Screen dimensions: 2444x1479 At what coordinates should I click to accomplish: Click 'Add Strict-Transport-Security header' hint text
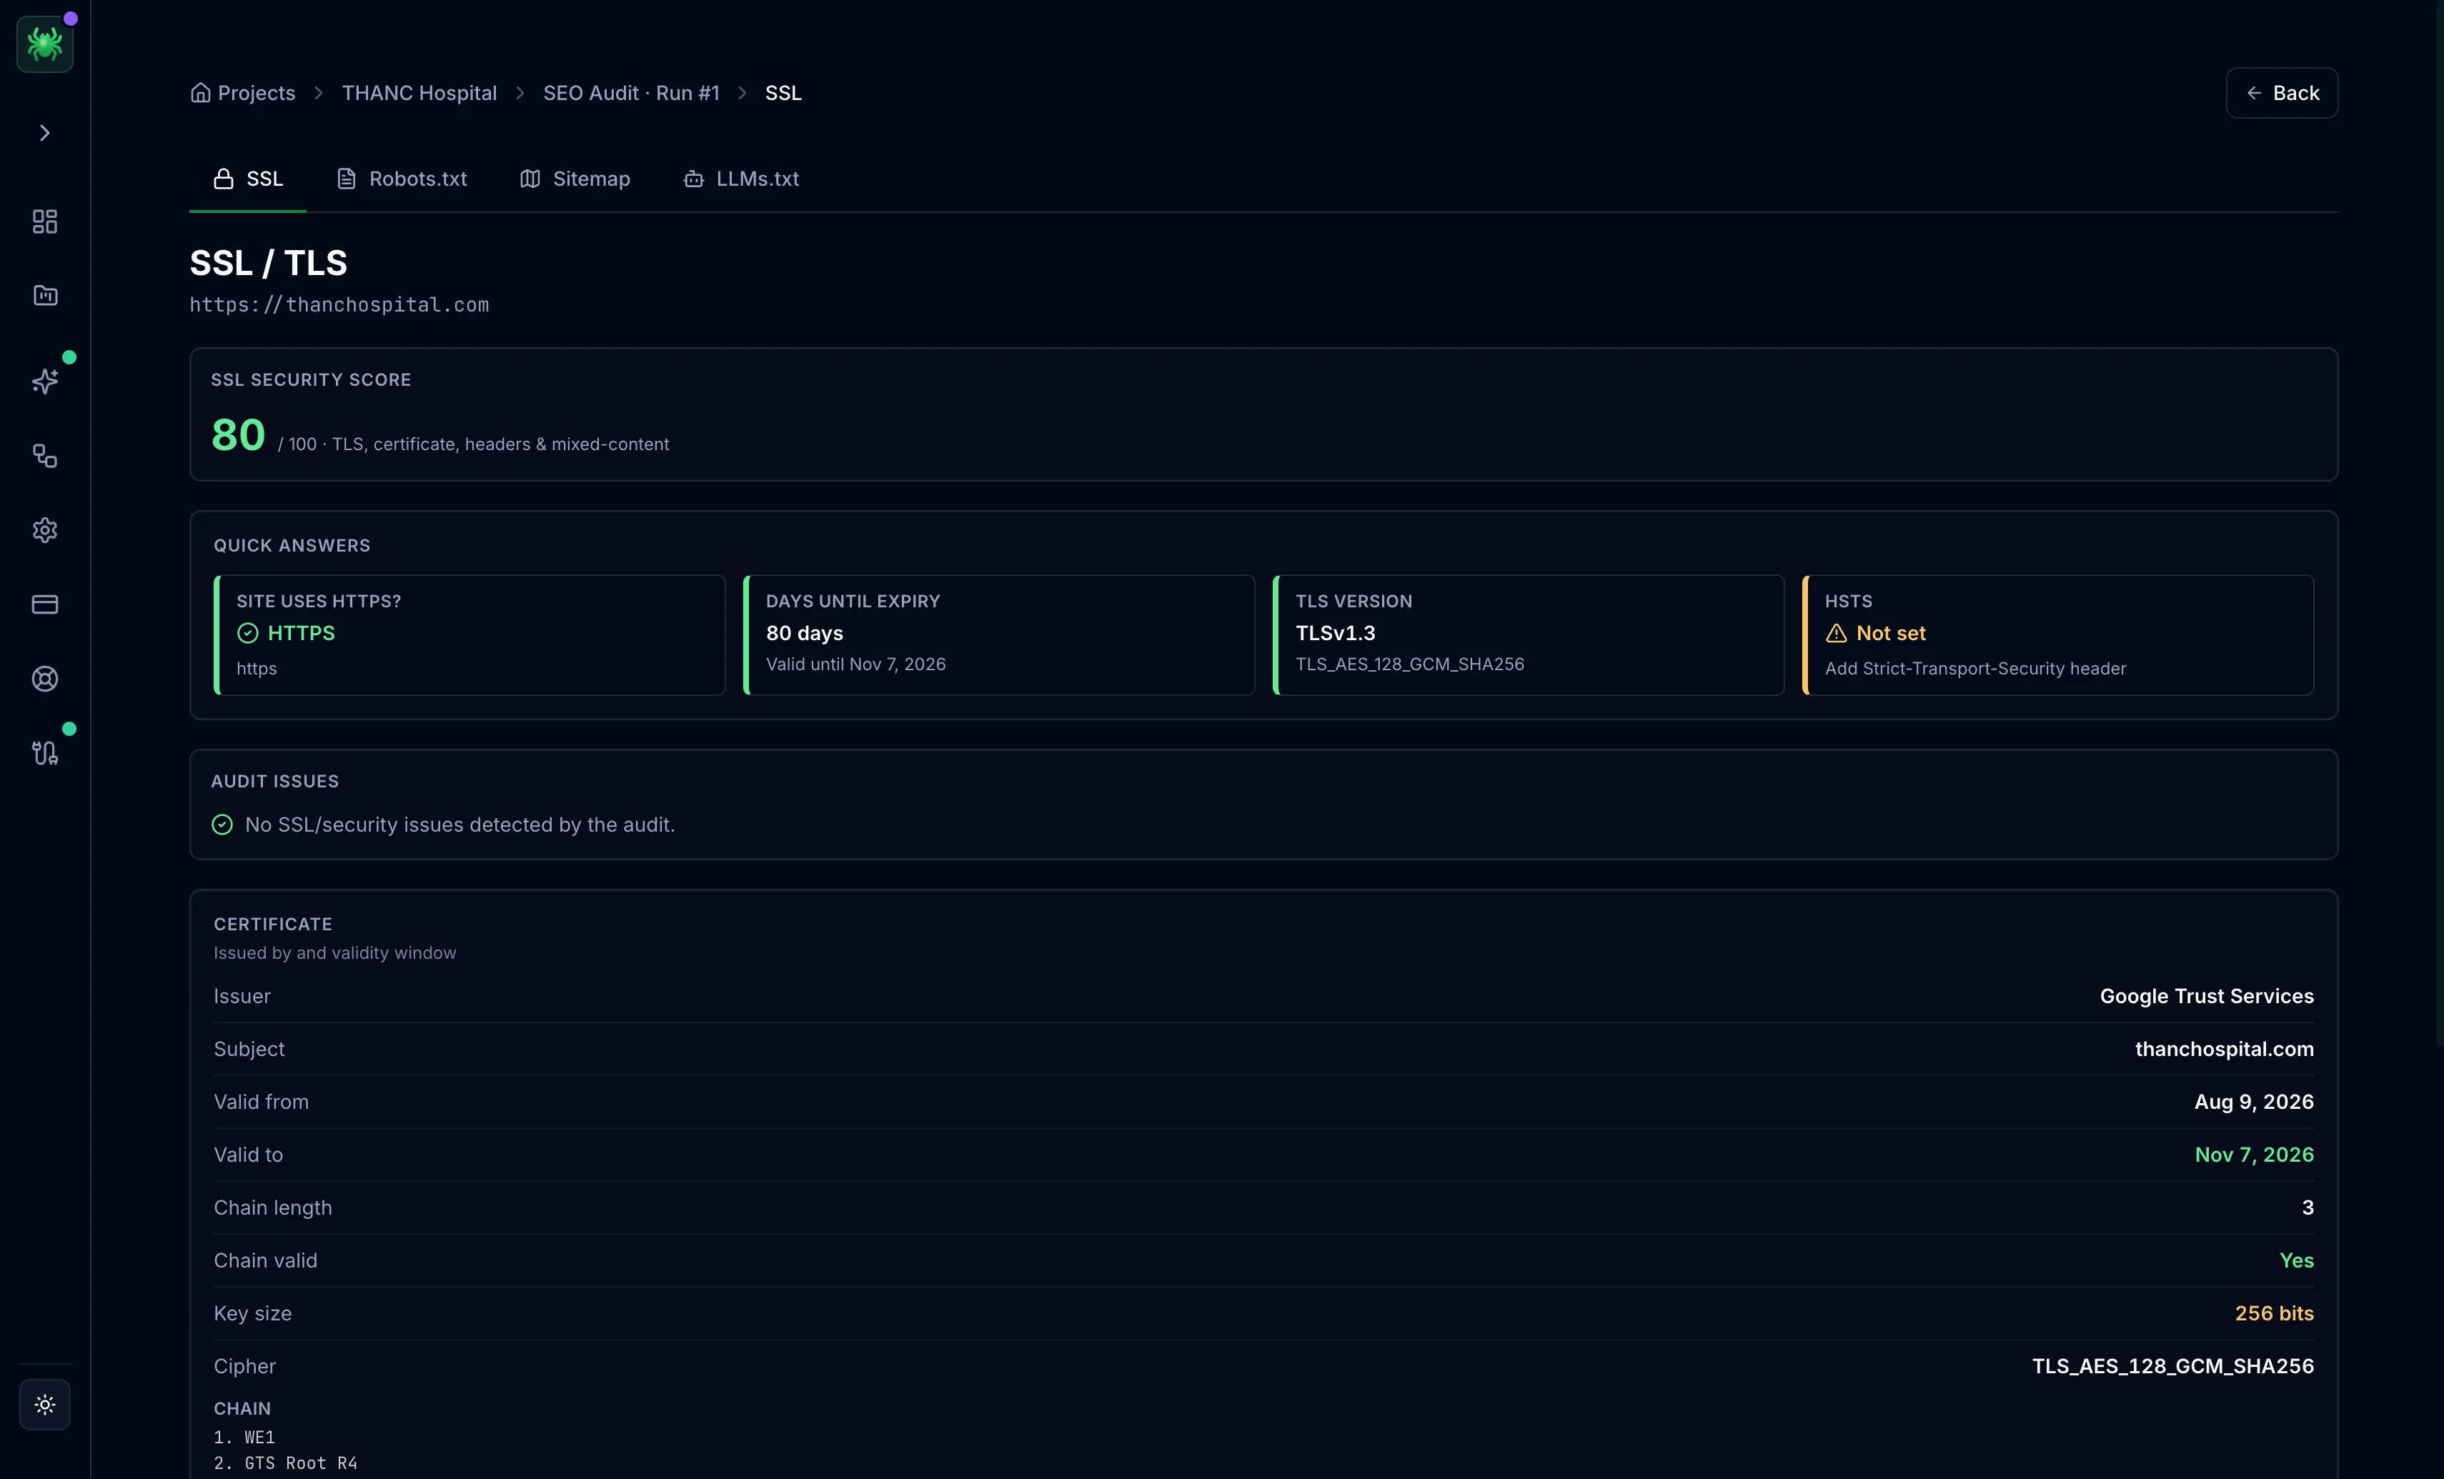pyautogui.click(x=1974, y=669)
